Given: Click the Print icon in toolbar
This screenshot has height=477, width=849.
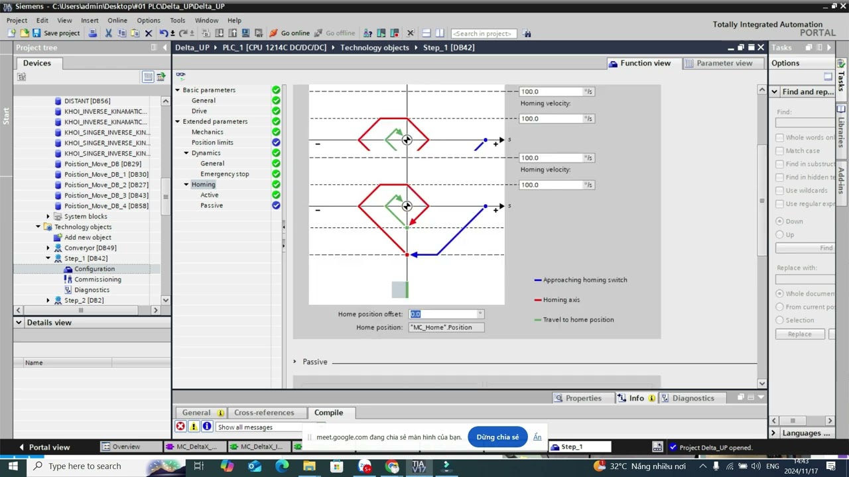Looking at the screenshot, I should (x=93, y=33).
